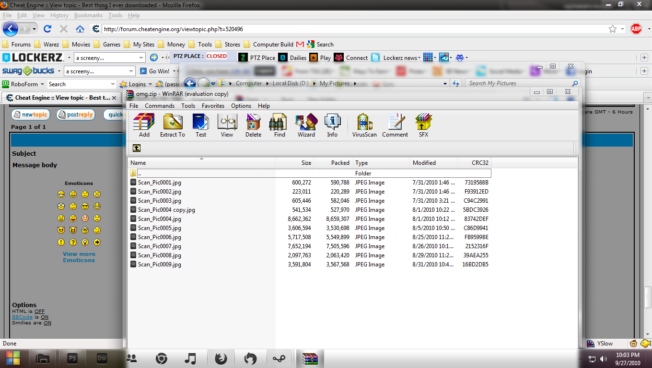652x368 pixels.
Task: Click My Pictures in the Explorer breadcrumb
Action: click(335, 83)
